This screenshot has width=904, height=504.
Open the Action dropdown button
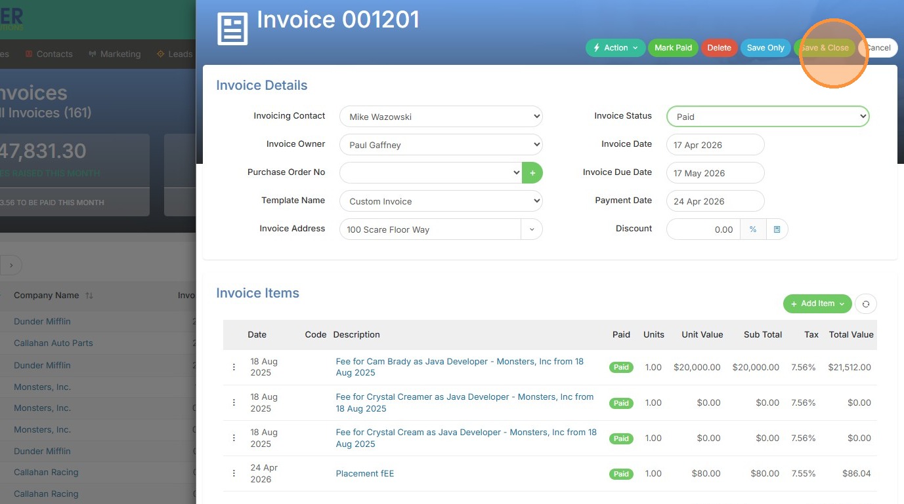616,48
